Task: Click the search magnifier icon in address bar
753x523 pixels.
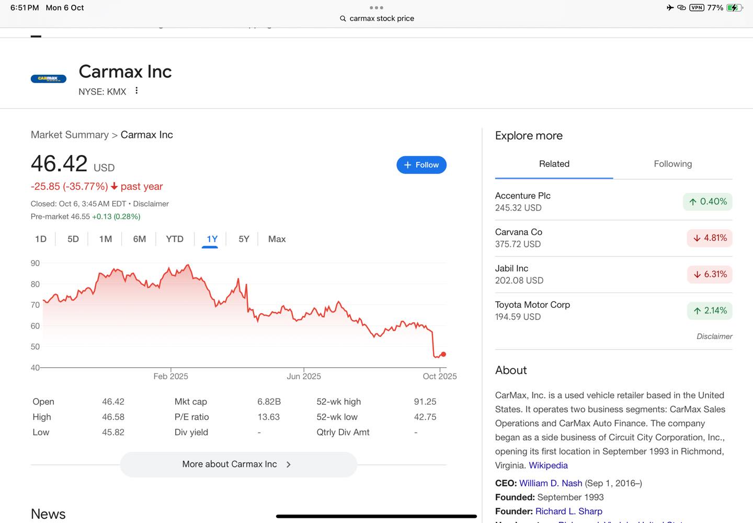Action: 343,19
